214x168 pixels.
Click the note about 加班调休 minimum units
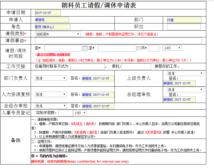[113, 60]
